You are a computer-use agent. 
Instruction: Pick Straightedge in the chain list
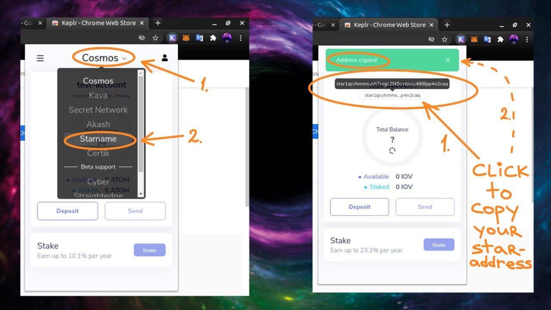pos(98,195)
